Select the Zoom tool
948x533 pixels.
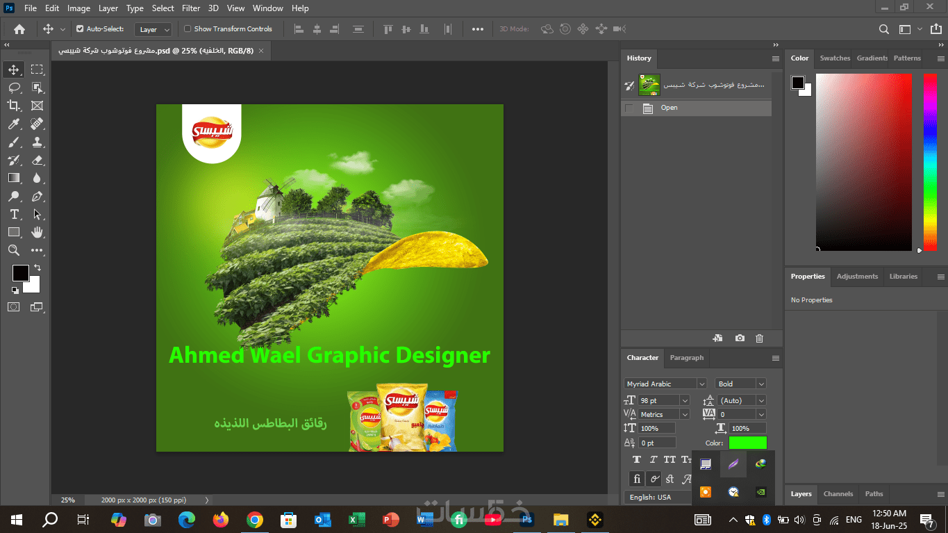pyautogui.click(x=13, y=250)
